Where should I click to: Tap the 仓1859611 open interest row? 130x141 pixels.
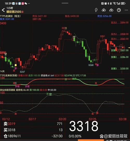12,136
